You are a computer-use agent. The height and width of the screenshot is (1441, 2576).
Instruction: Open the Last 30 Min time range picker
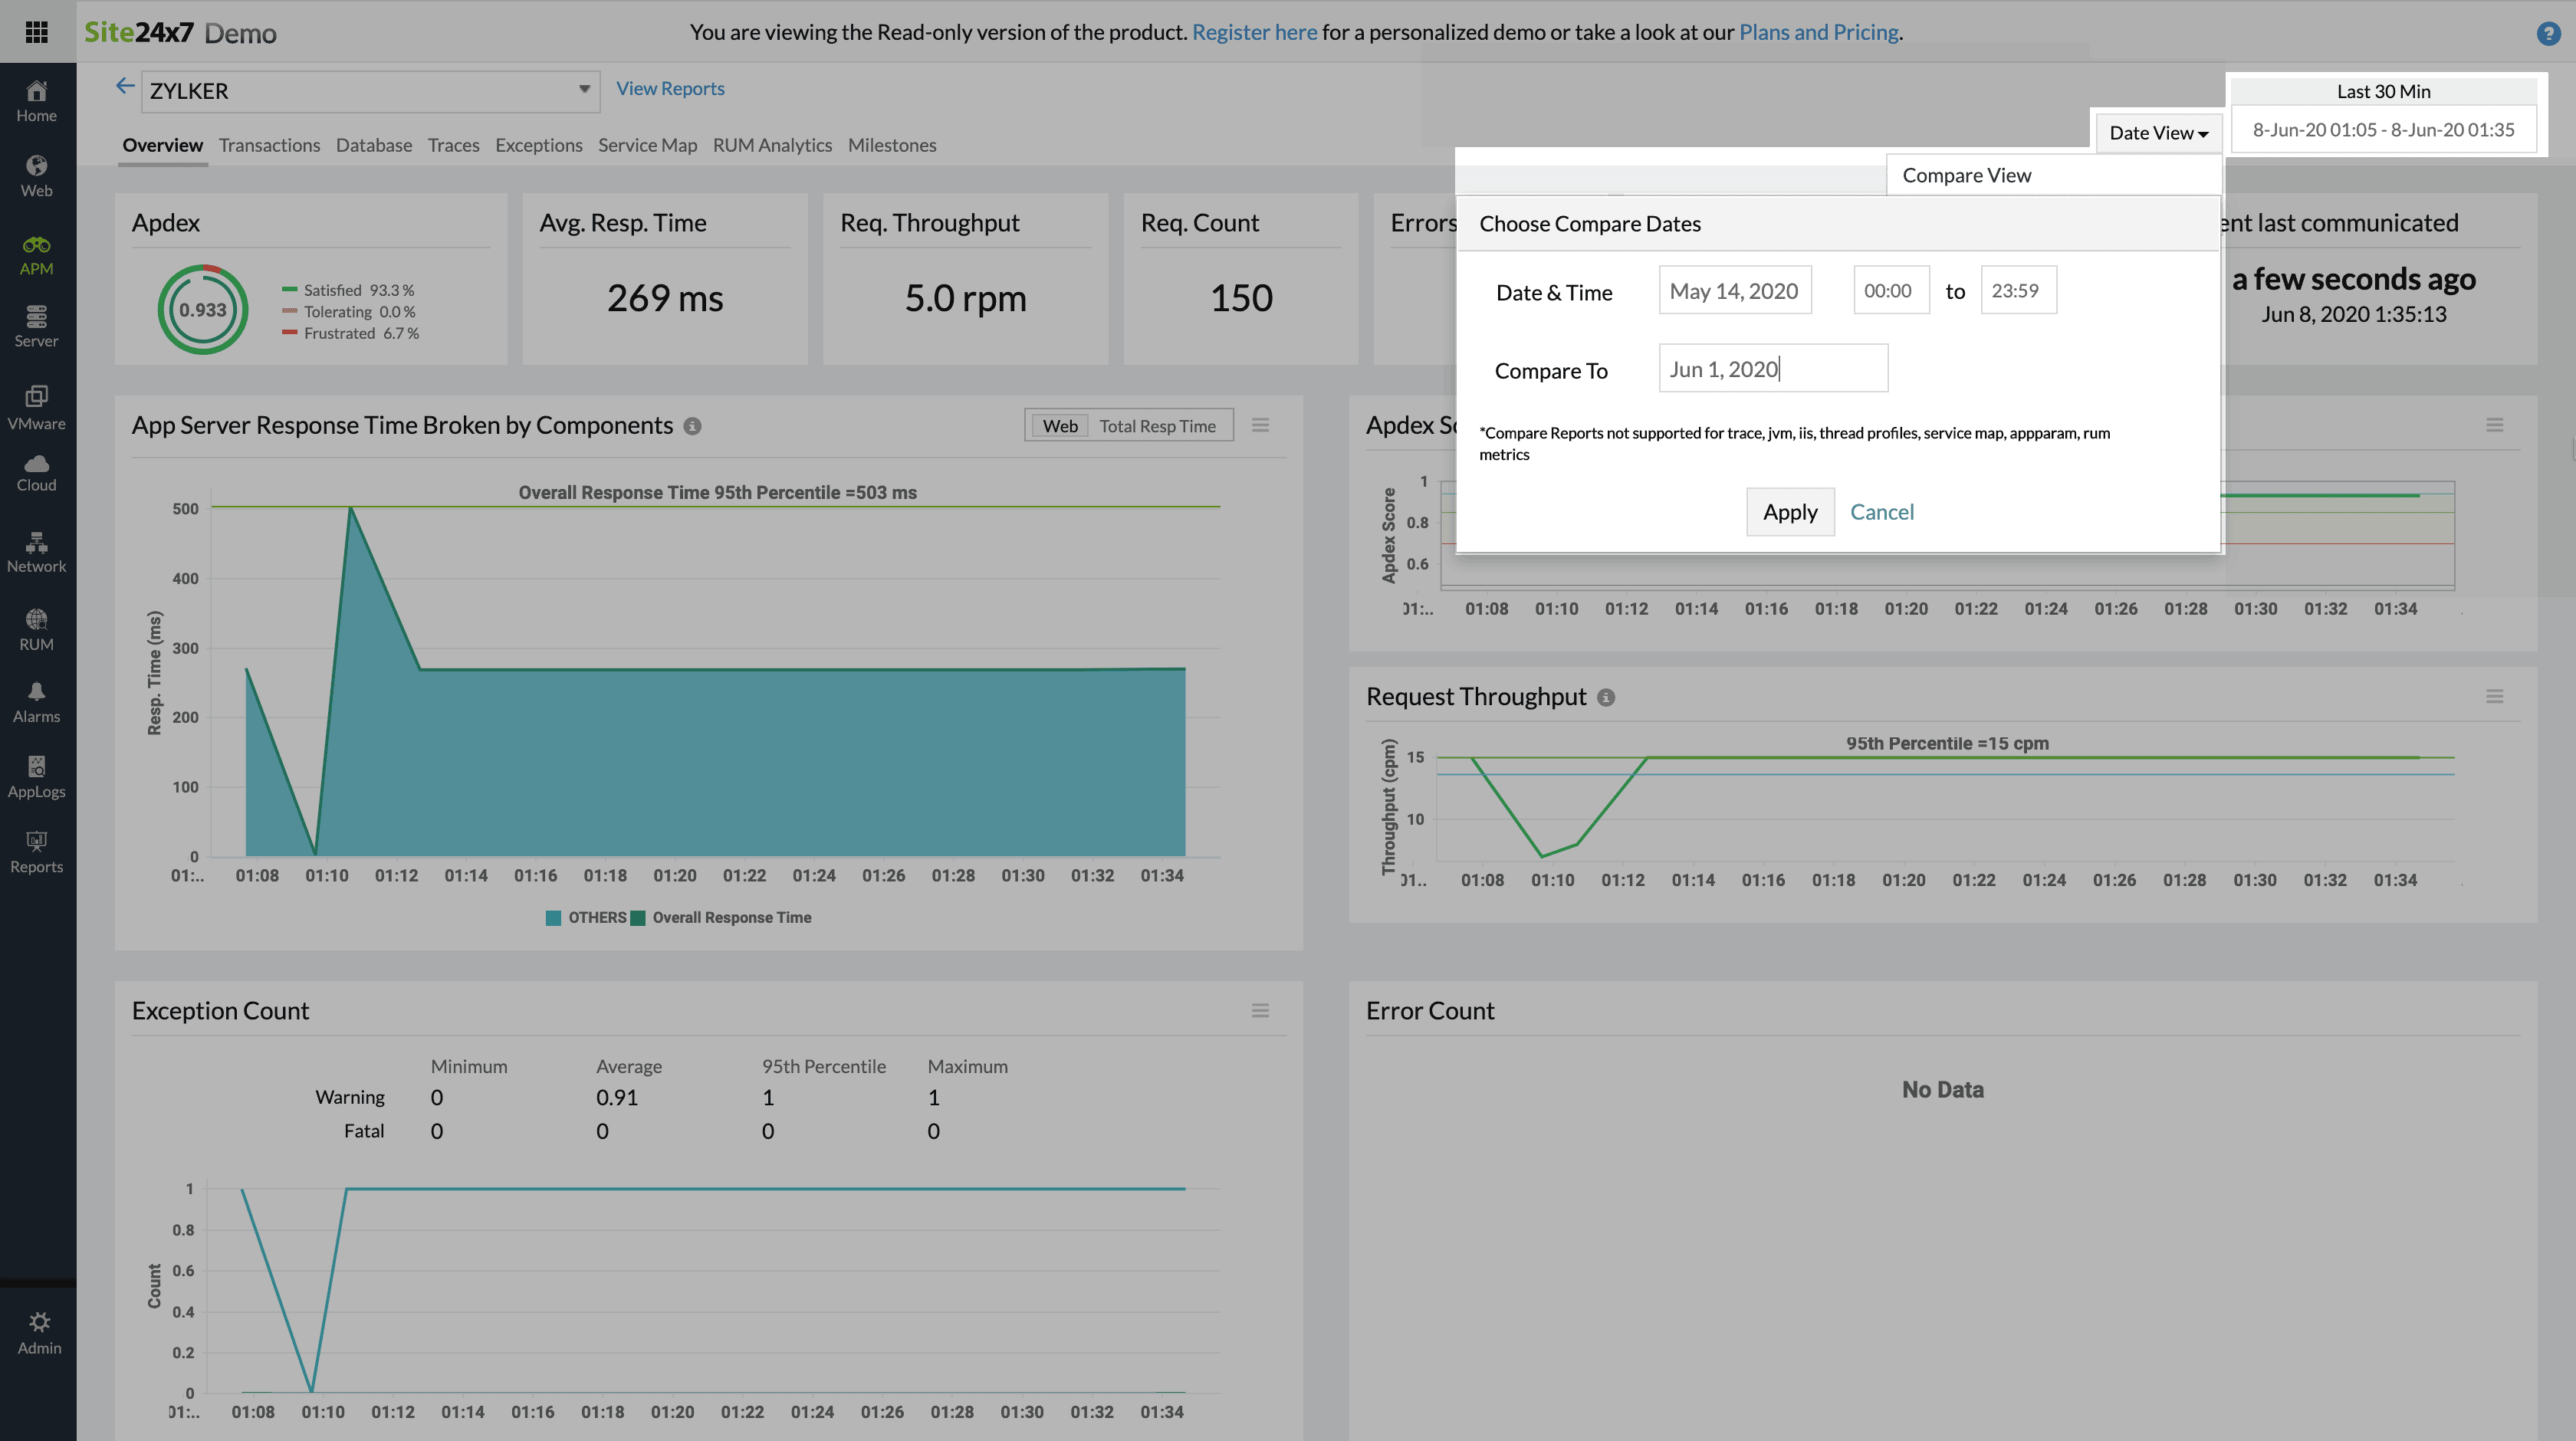(2384, 128)
